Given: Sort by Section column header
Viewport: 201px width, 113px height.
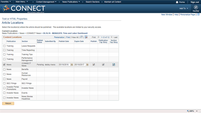Looking at the screenshot, I should pyautogui.click(x=24, y=41).
